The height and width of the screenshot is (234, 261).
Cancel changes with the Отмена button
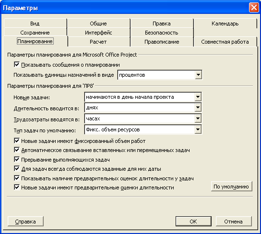[x=234, y=222]
